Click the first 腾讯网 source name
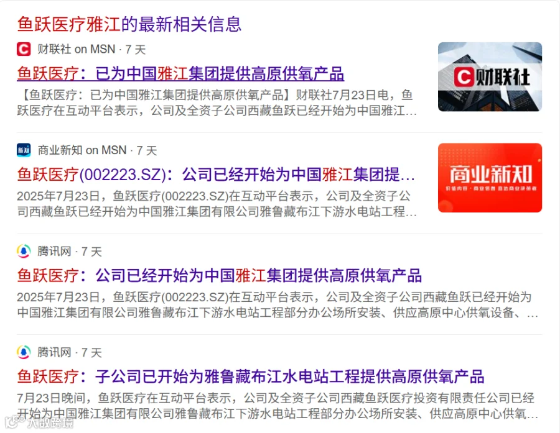The height and width of the screenshot is (433, 560). 54,252
